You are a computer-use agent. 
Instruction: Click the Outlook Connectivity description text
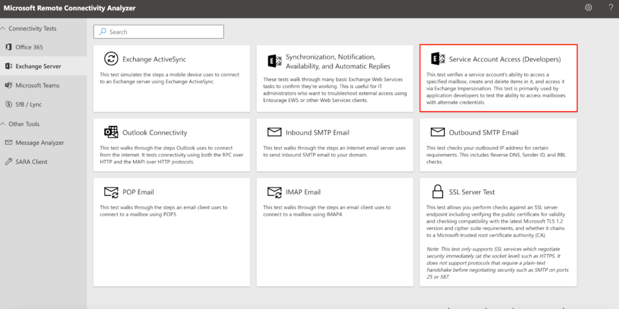tap(172, 154)
